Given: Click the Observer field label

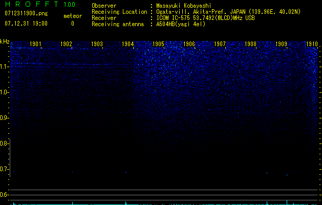Looking at the screenshot, I should click(x=104, y=6).
